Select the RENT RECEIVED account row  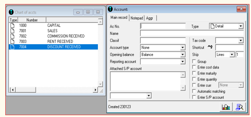(53, 41)
